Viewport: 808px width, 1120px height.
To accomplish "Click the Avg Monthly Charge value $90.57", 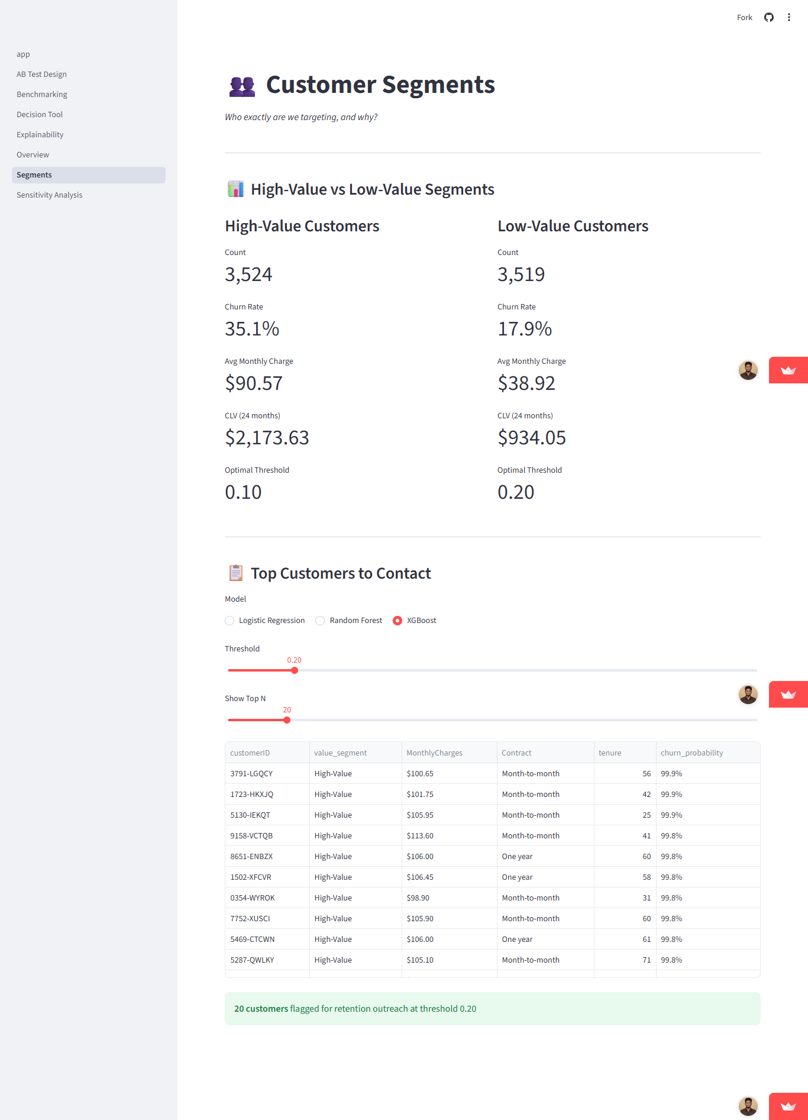I will pos(254,383).
